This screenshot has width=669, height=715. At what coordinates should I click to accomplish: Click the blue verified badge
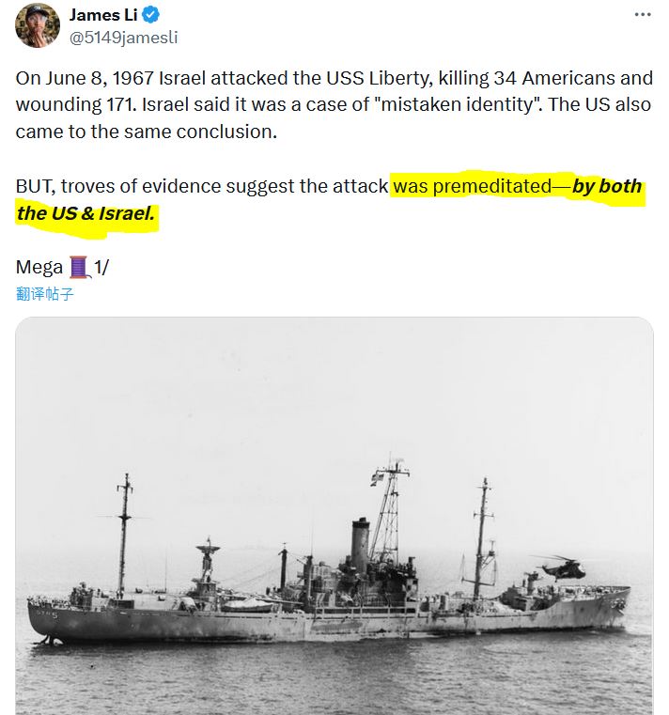[151, 15]
